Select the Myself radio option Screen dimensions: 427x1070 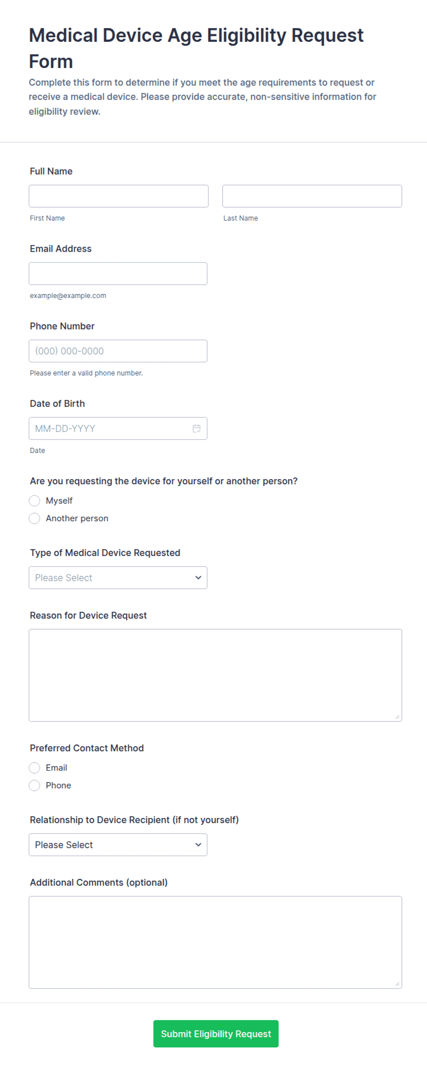(34, 501)
